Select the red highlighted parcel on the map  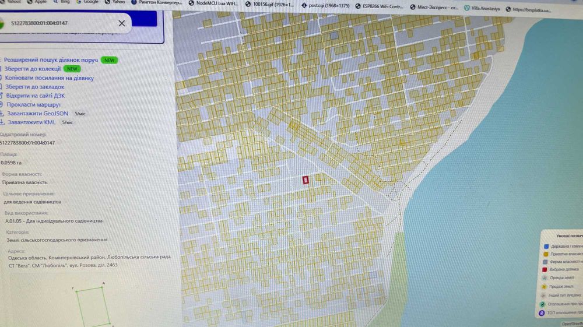[x=305, y=180]
